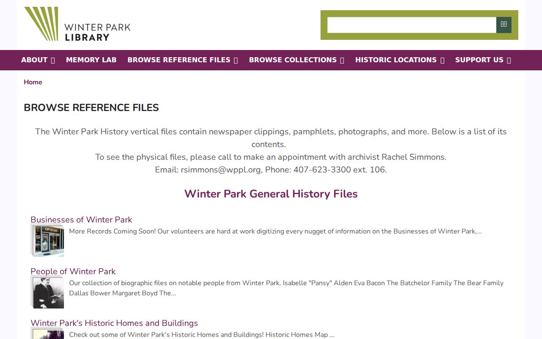This screenshot has height=339, width=542.
Task: Expand Browse Collections dropdown arrow
Action: (342, 60)
